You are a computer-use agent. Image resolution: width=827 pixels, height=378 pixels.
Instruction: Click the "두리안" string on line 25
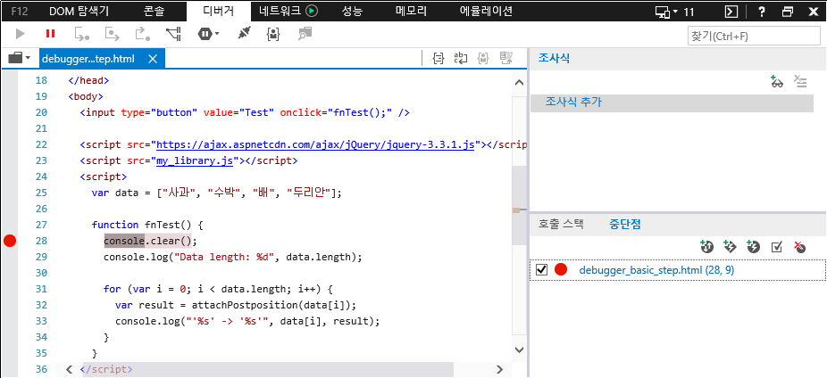point(309,193)
